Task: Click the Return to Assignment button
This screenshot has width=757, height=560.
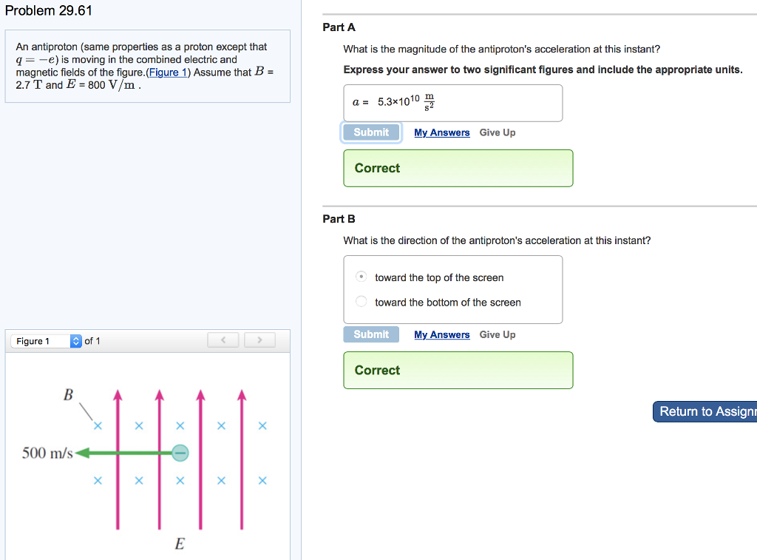Action: click(x=705, y=411)
